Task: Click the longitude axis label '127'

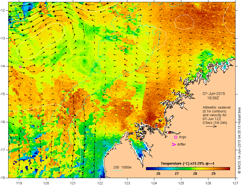Action: (x=235, y=183)
